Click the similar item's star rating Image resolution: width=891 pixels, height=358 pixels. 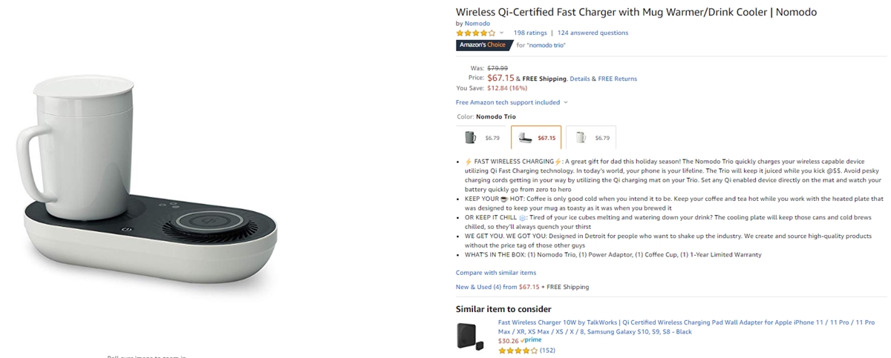coord(518,350)
